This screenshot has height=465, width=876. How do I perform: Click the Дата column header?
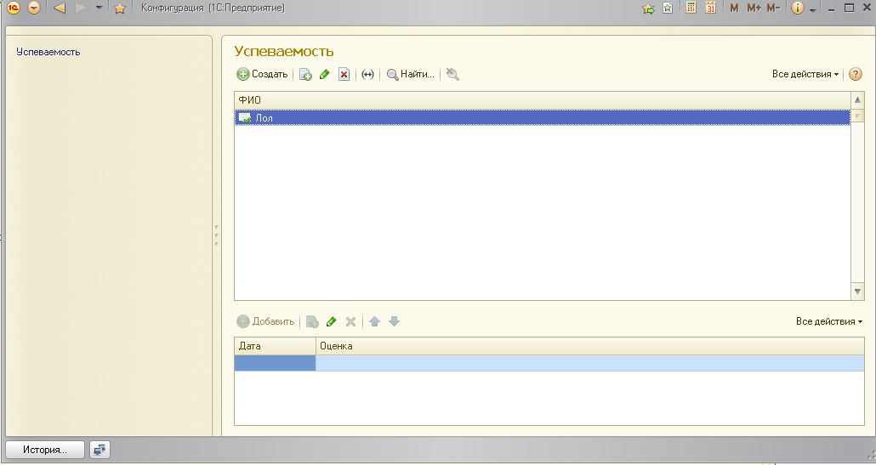(275, 346)
